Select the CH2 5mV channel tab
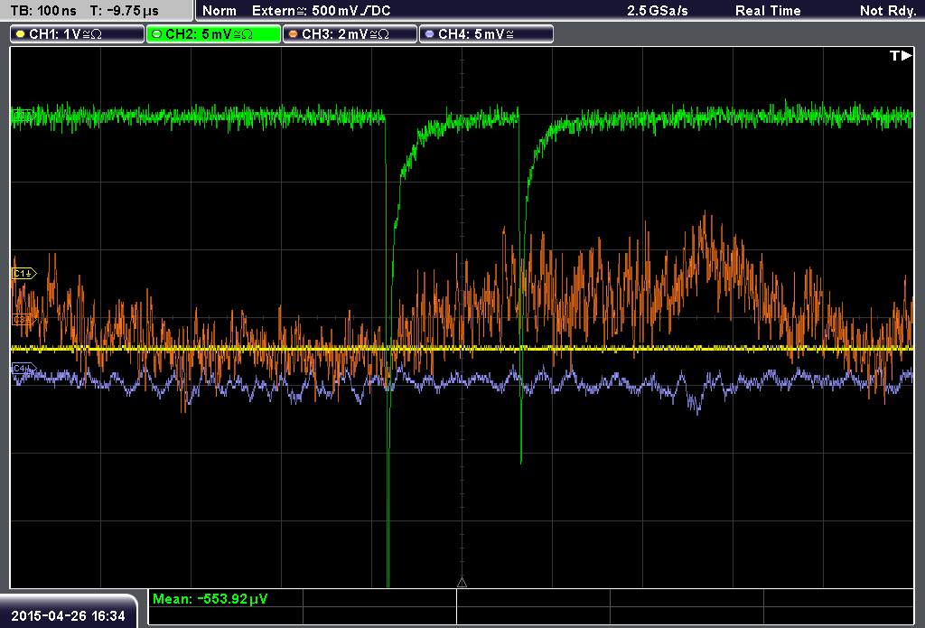 pyautogui.click(x=213, y=34)
